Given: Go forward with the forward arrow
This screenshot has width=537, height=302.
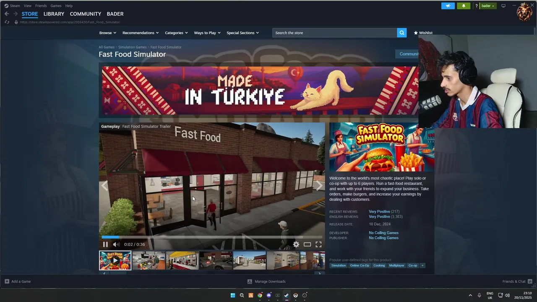Looking at the screenshot, I should pos(16,14).
